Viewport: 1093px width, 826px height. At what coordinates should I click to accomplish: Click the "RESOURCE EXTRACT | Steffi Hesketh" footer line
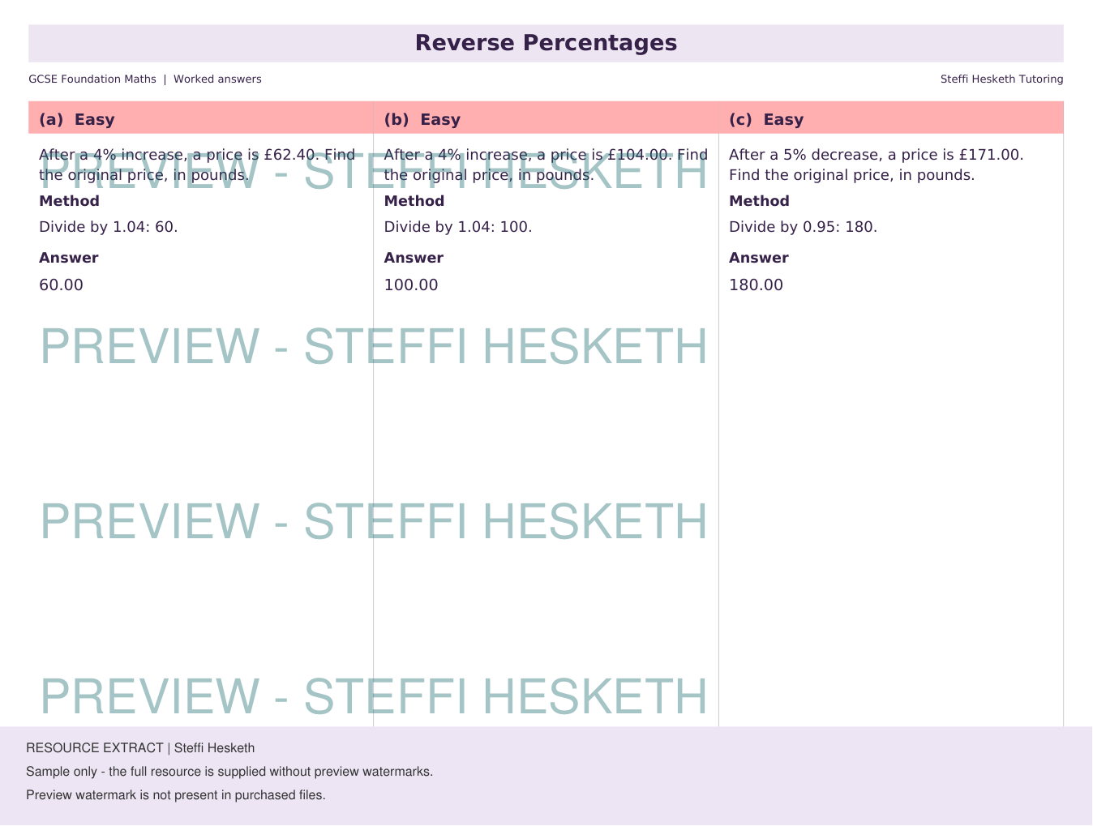140,748
